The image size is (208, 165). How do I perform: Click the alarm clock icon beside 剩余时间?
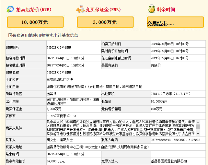click(x=152, y=9)
